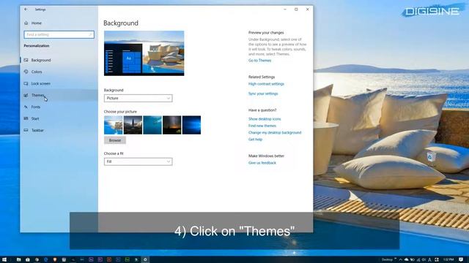469x263 pixels.
Task: Click Give us feedback link
Action: click(x=262, y=163)
